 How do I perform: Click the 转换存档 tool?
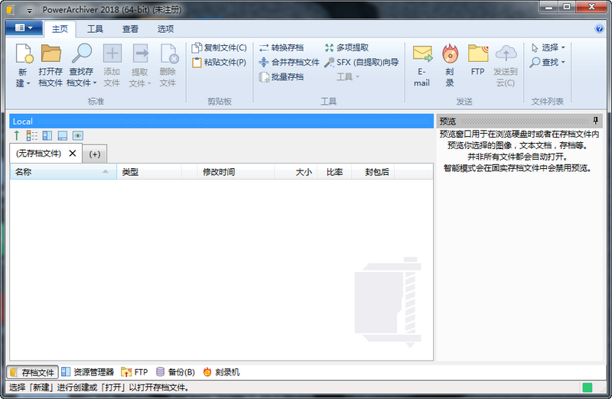point(282,47)
